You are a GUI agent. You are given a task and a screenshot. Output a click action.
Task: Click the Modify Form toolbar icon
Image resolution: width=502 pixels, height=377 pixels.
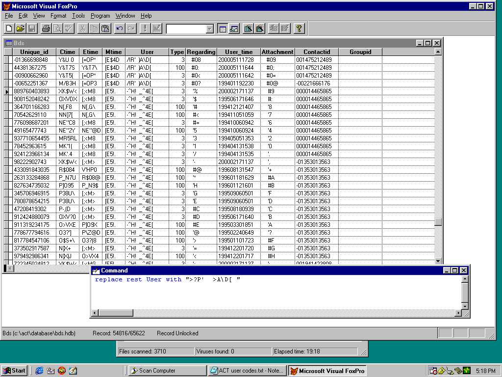(x=156, y=28)
